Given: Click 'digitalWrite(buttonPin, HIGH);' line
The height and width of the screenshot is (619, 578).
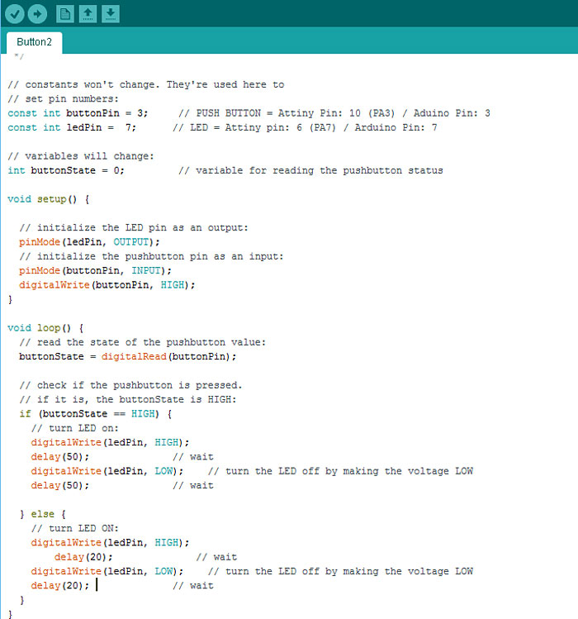Looking at the screenshot, I should coord(107,285).
